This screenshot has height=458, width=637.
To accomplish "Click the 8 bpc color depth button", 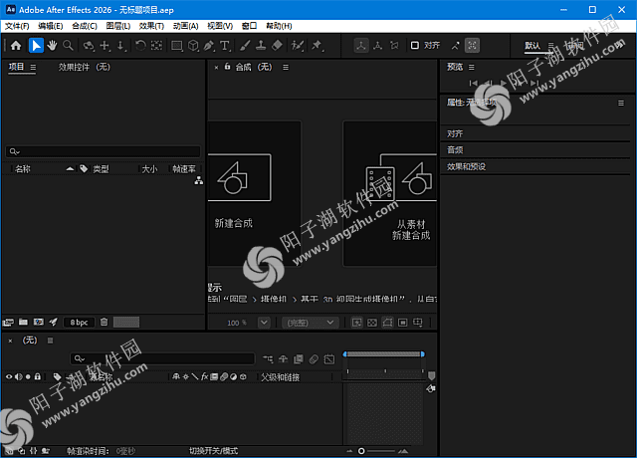I will click(x=80, y=323).
